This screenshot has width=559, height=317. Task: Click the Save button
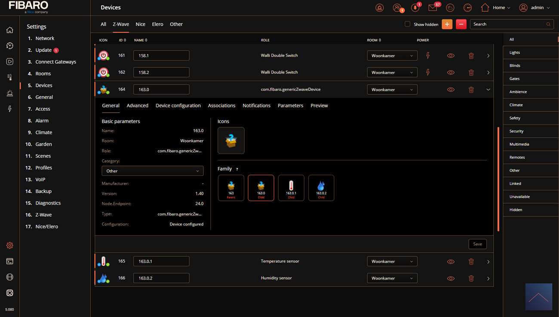pos(477,244)
